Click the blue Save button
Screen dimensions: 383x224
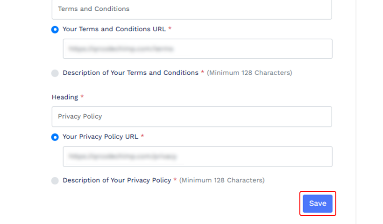click(318, 203)
